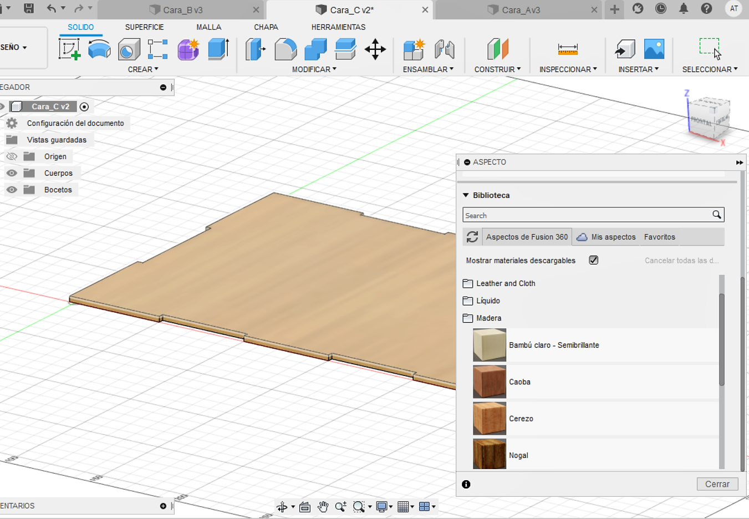Viewport: 749px width, 519px height.
Task: Open the Notifications bell icon
Action: point(684,8)
